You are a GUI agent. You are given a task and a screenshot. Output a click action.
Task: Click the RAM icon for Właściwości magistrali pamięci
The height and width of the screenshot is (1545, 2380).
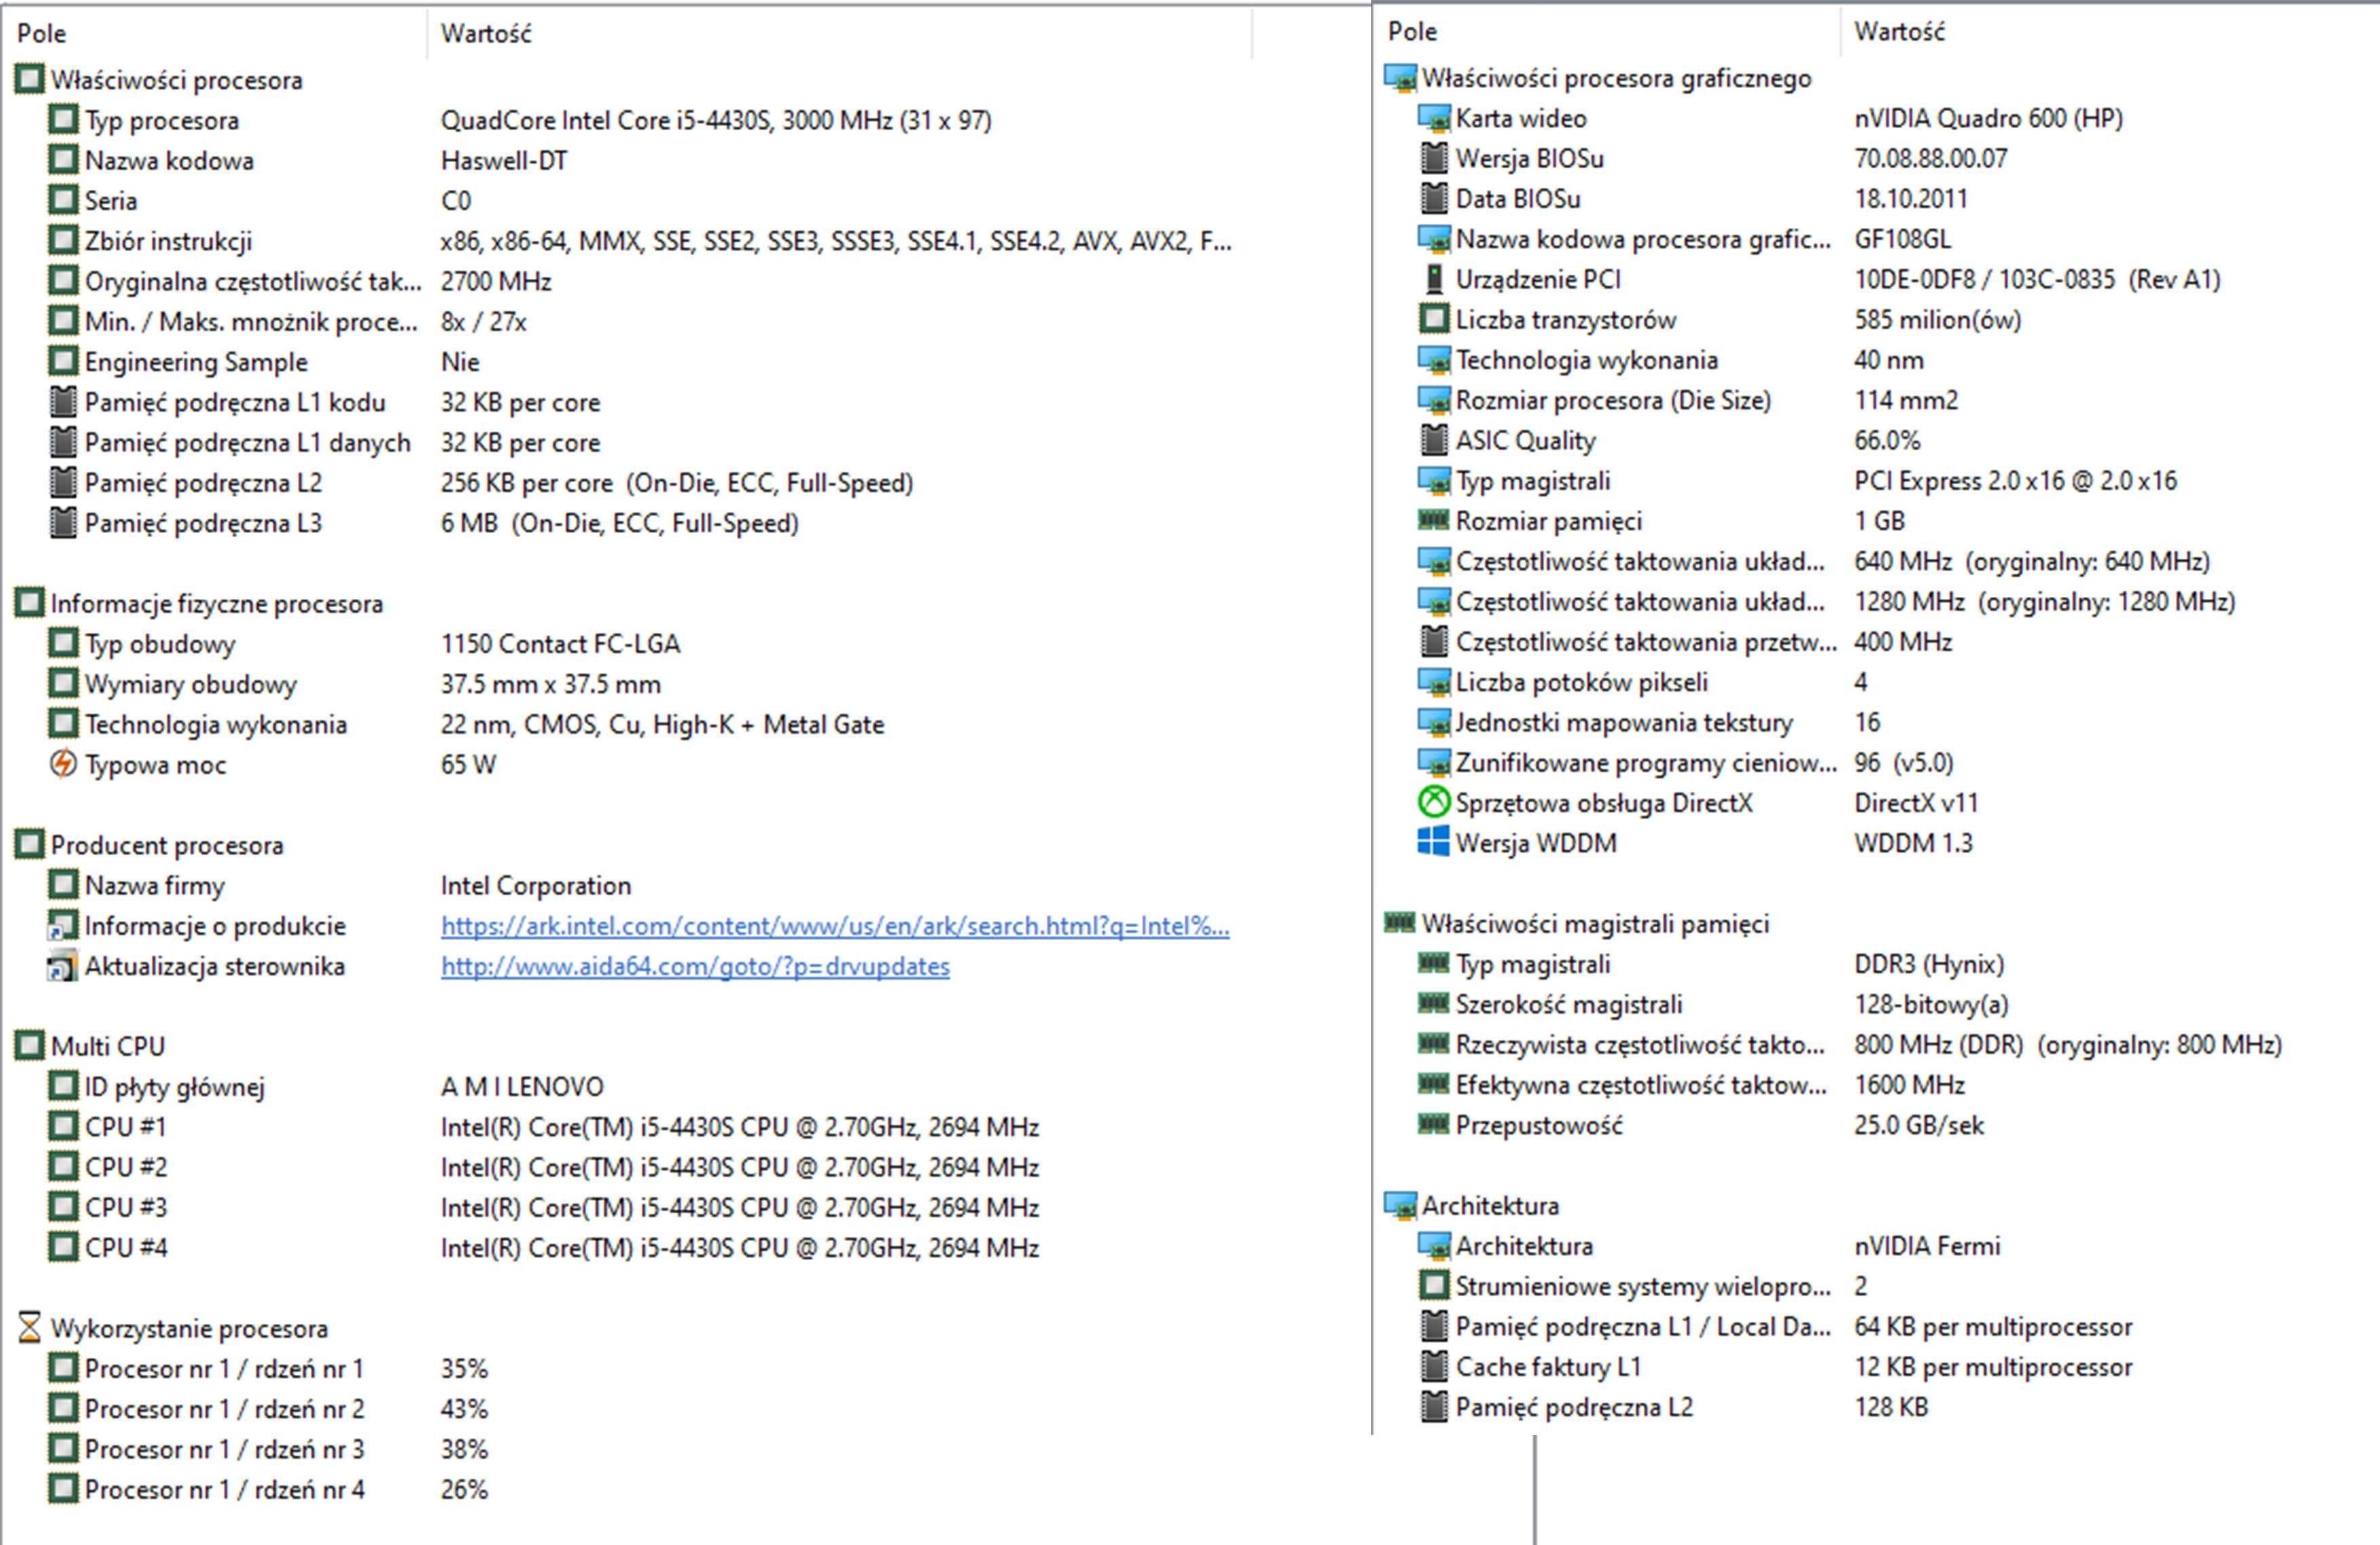(x=1400, y=922)
